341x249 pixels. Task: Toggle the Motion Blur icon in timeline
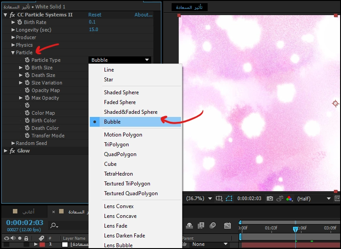(213, 225)
